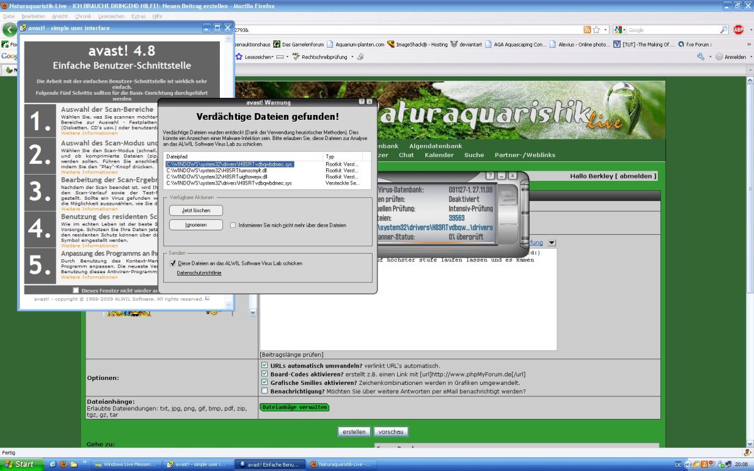Viewport: 754px width, 471px height.
Task: Click 'Dateianhänge verwalten' button
Action: point(294,407)
